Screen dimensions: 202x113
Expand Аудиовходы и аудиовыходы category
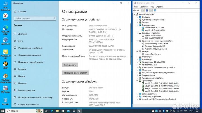(137, 20)
